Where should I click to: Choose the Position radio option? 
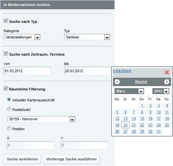click(9, 128)
